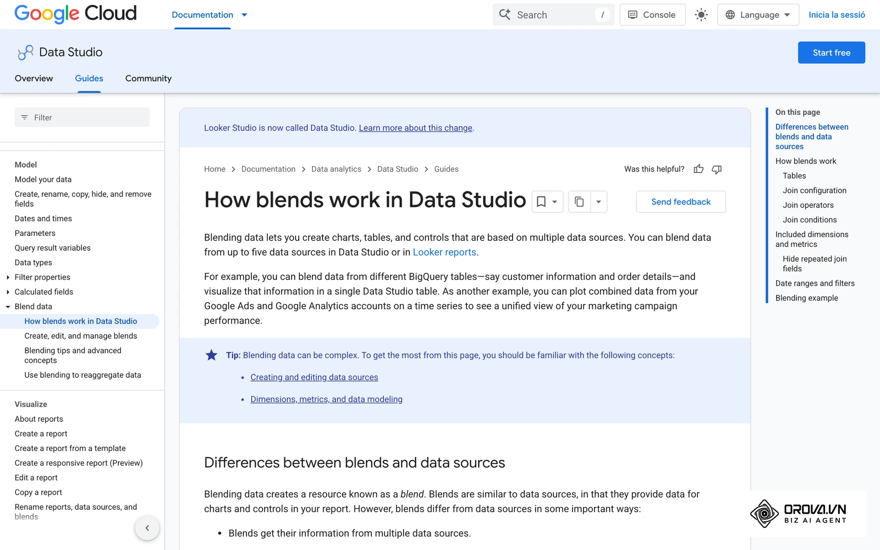The width and height of the screenshot is (880, 550).
Task: Expand the Calculated fields tree item
Action: 8,292
